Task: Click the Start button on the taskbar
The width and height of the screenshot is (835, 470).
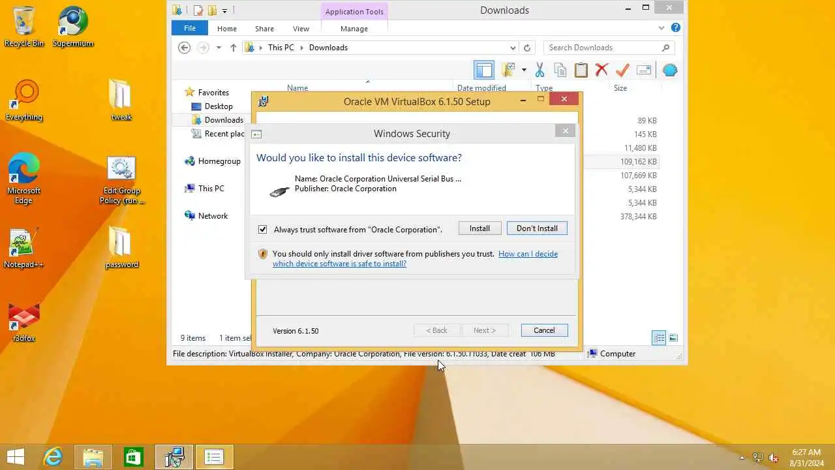Action: tap(16, 457)
